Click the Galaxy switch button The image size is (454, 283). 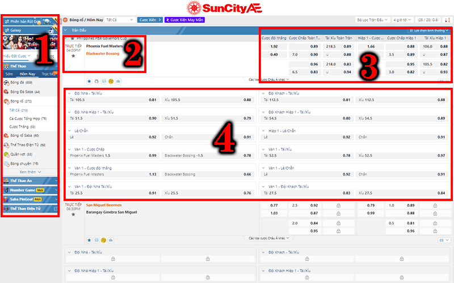pos(30,30)
